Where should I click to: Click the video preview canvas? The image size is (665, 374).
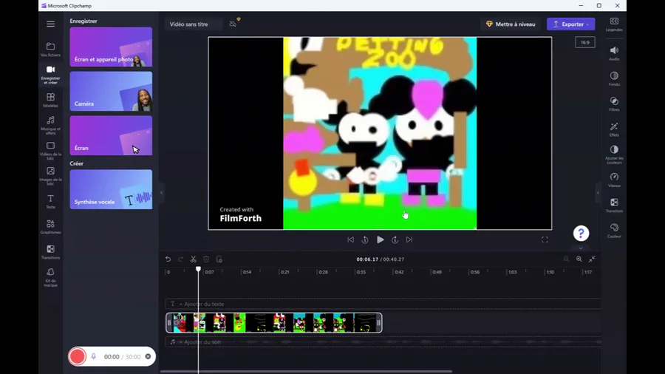[380, 133]
